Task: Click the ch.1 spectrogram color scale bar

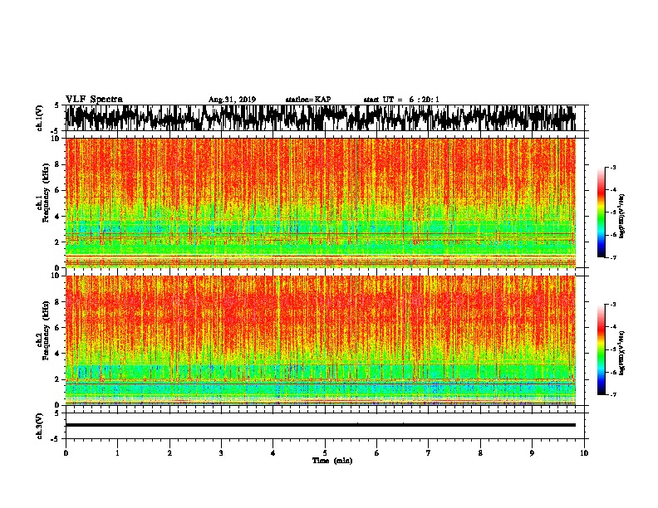Action: click(x=602, y=212)
